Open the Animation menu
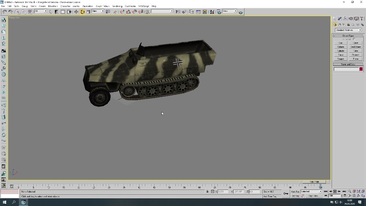Screen dimensions: 366x206 coord(88,6)
